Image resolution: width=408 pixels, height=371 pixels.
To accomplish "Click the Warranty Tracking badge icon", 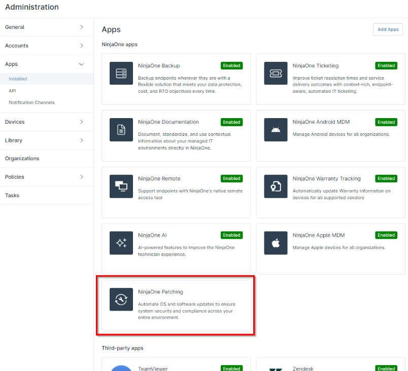I will pyautogui.click(x=276, y=187).
